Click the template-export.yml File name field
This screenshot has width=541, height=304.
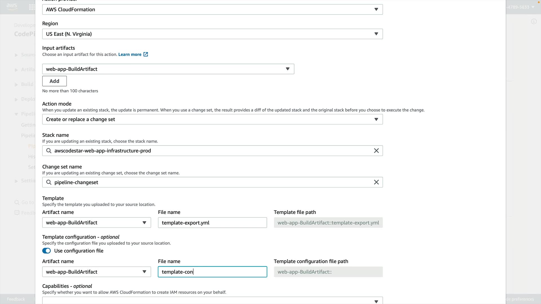tap(212, 222)
